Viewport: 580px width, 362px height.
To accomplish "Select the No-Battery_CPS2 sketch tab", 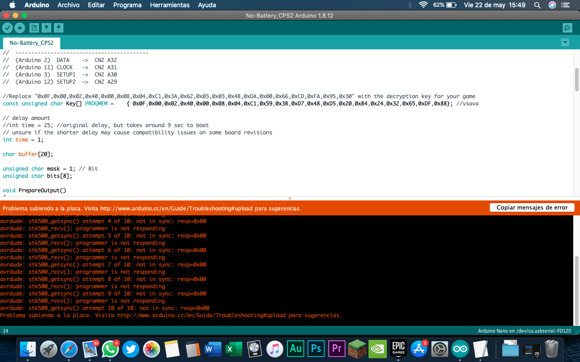I will [x=31, y=43].
